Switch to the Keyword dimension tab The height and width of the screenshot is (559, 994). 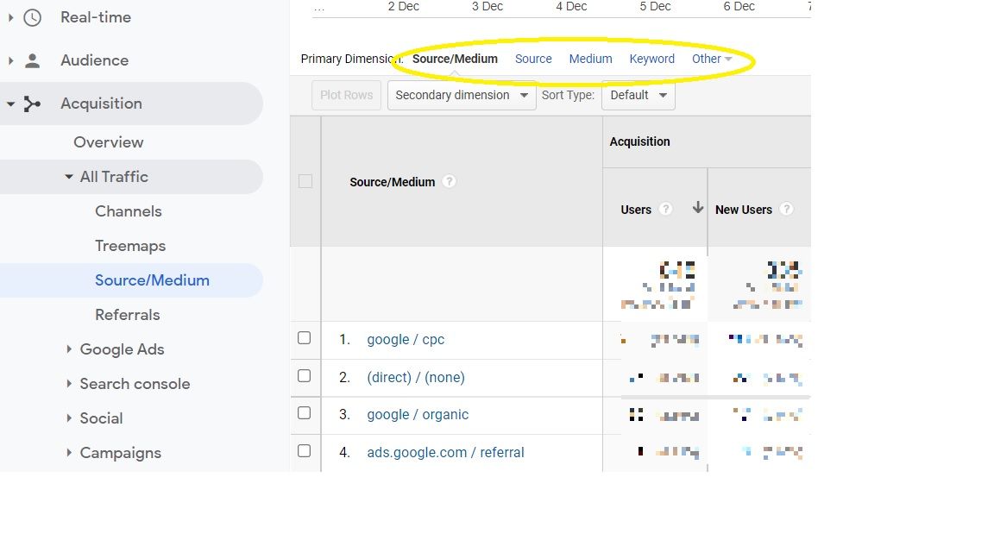651,59
